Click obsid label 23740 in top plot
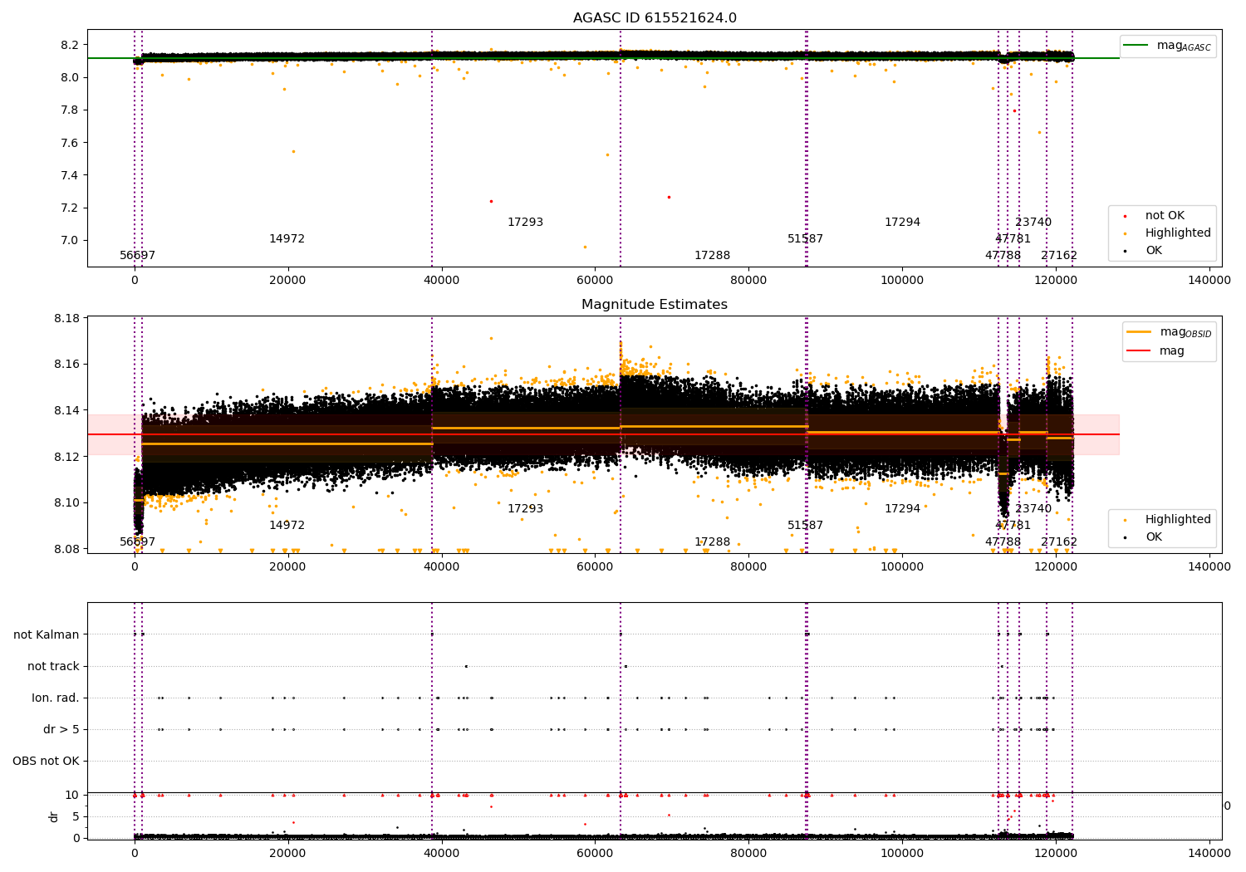 (1033, 223)
